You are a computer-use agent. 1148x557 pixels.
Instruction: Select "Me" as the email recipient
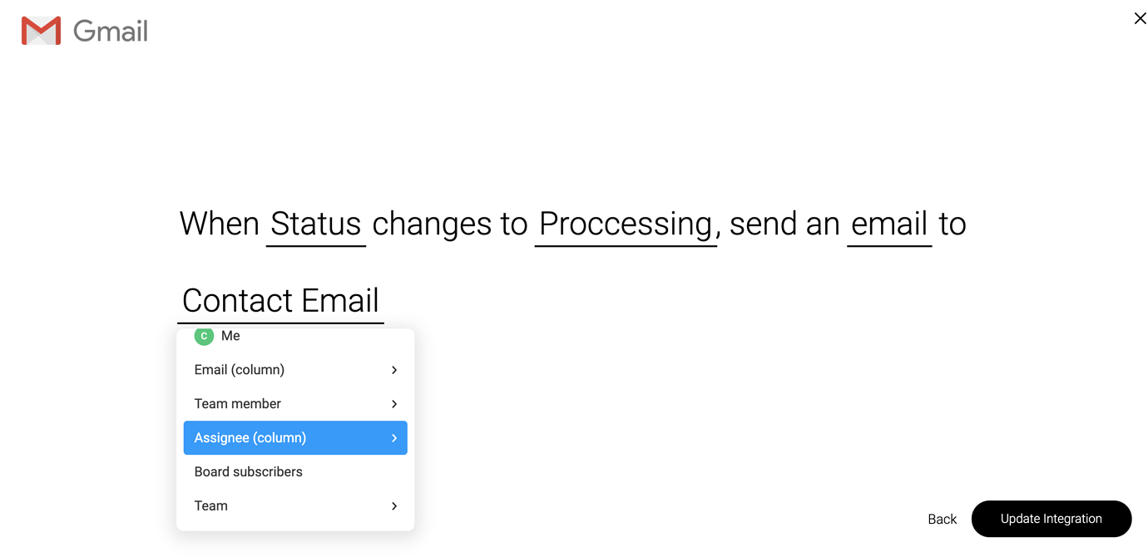tap(230, 336)
